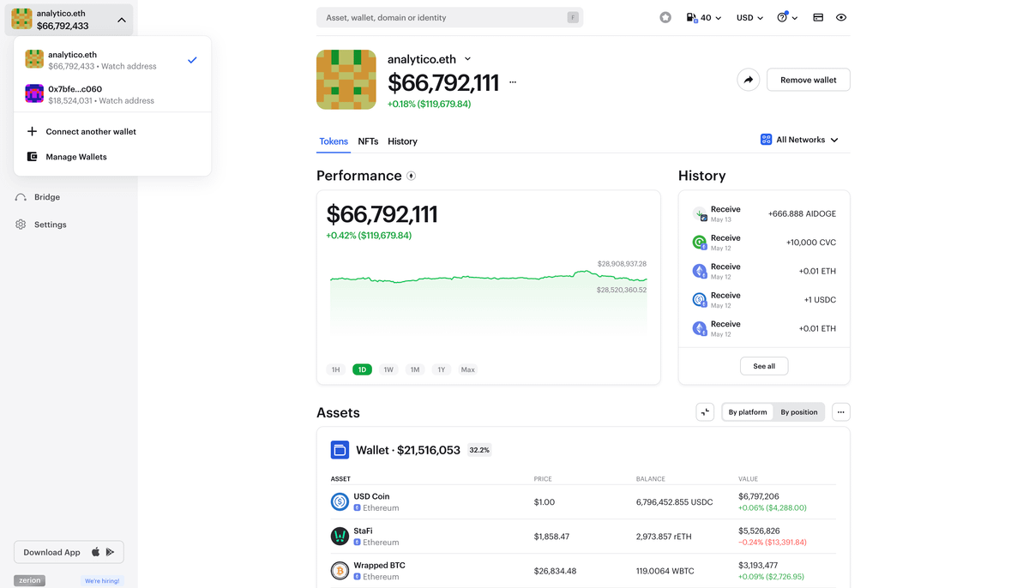Open the Assets three-dot options menu
The height and width of the screenshot is (588, 1029).
[840, 412]
